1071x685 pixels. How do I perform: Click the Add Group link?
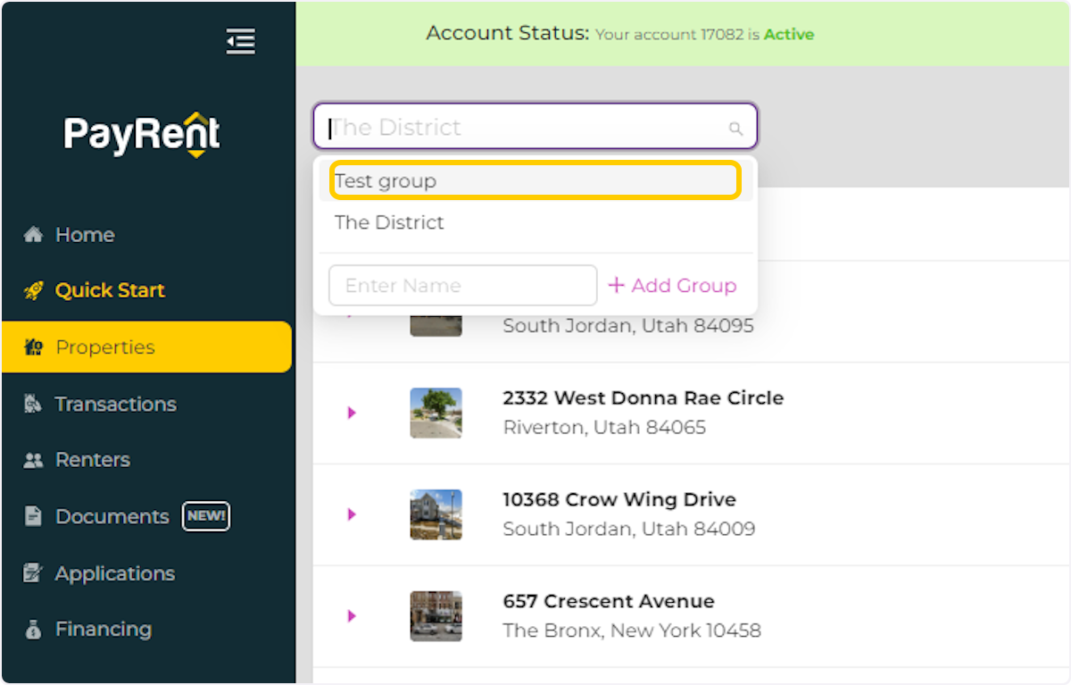[x=672, y=285]
